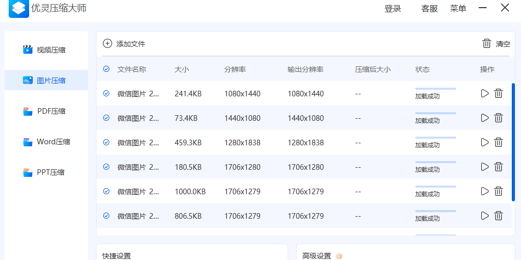Click the play icon for the 241.4KB image
The height and width of the screenshot is (260, 521).
tap(485, 93)
